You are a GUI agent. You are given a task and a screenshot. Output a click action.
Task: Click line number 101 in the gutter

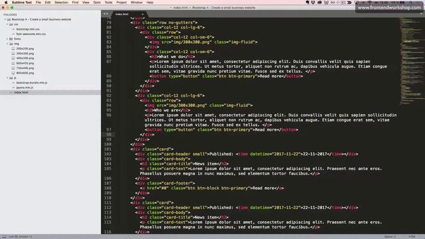pyautogui.click(x=108, y=149)
